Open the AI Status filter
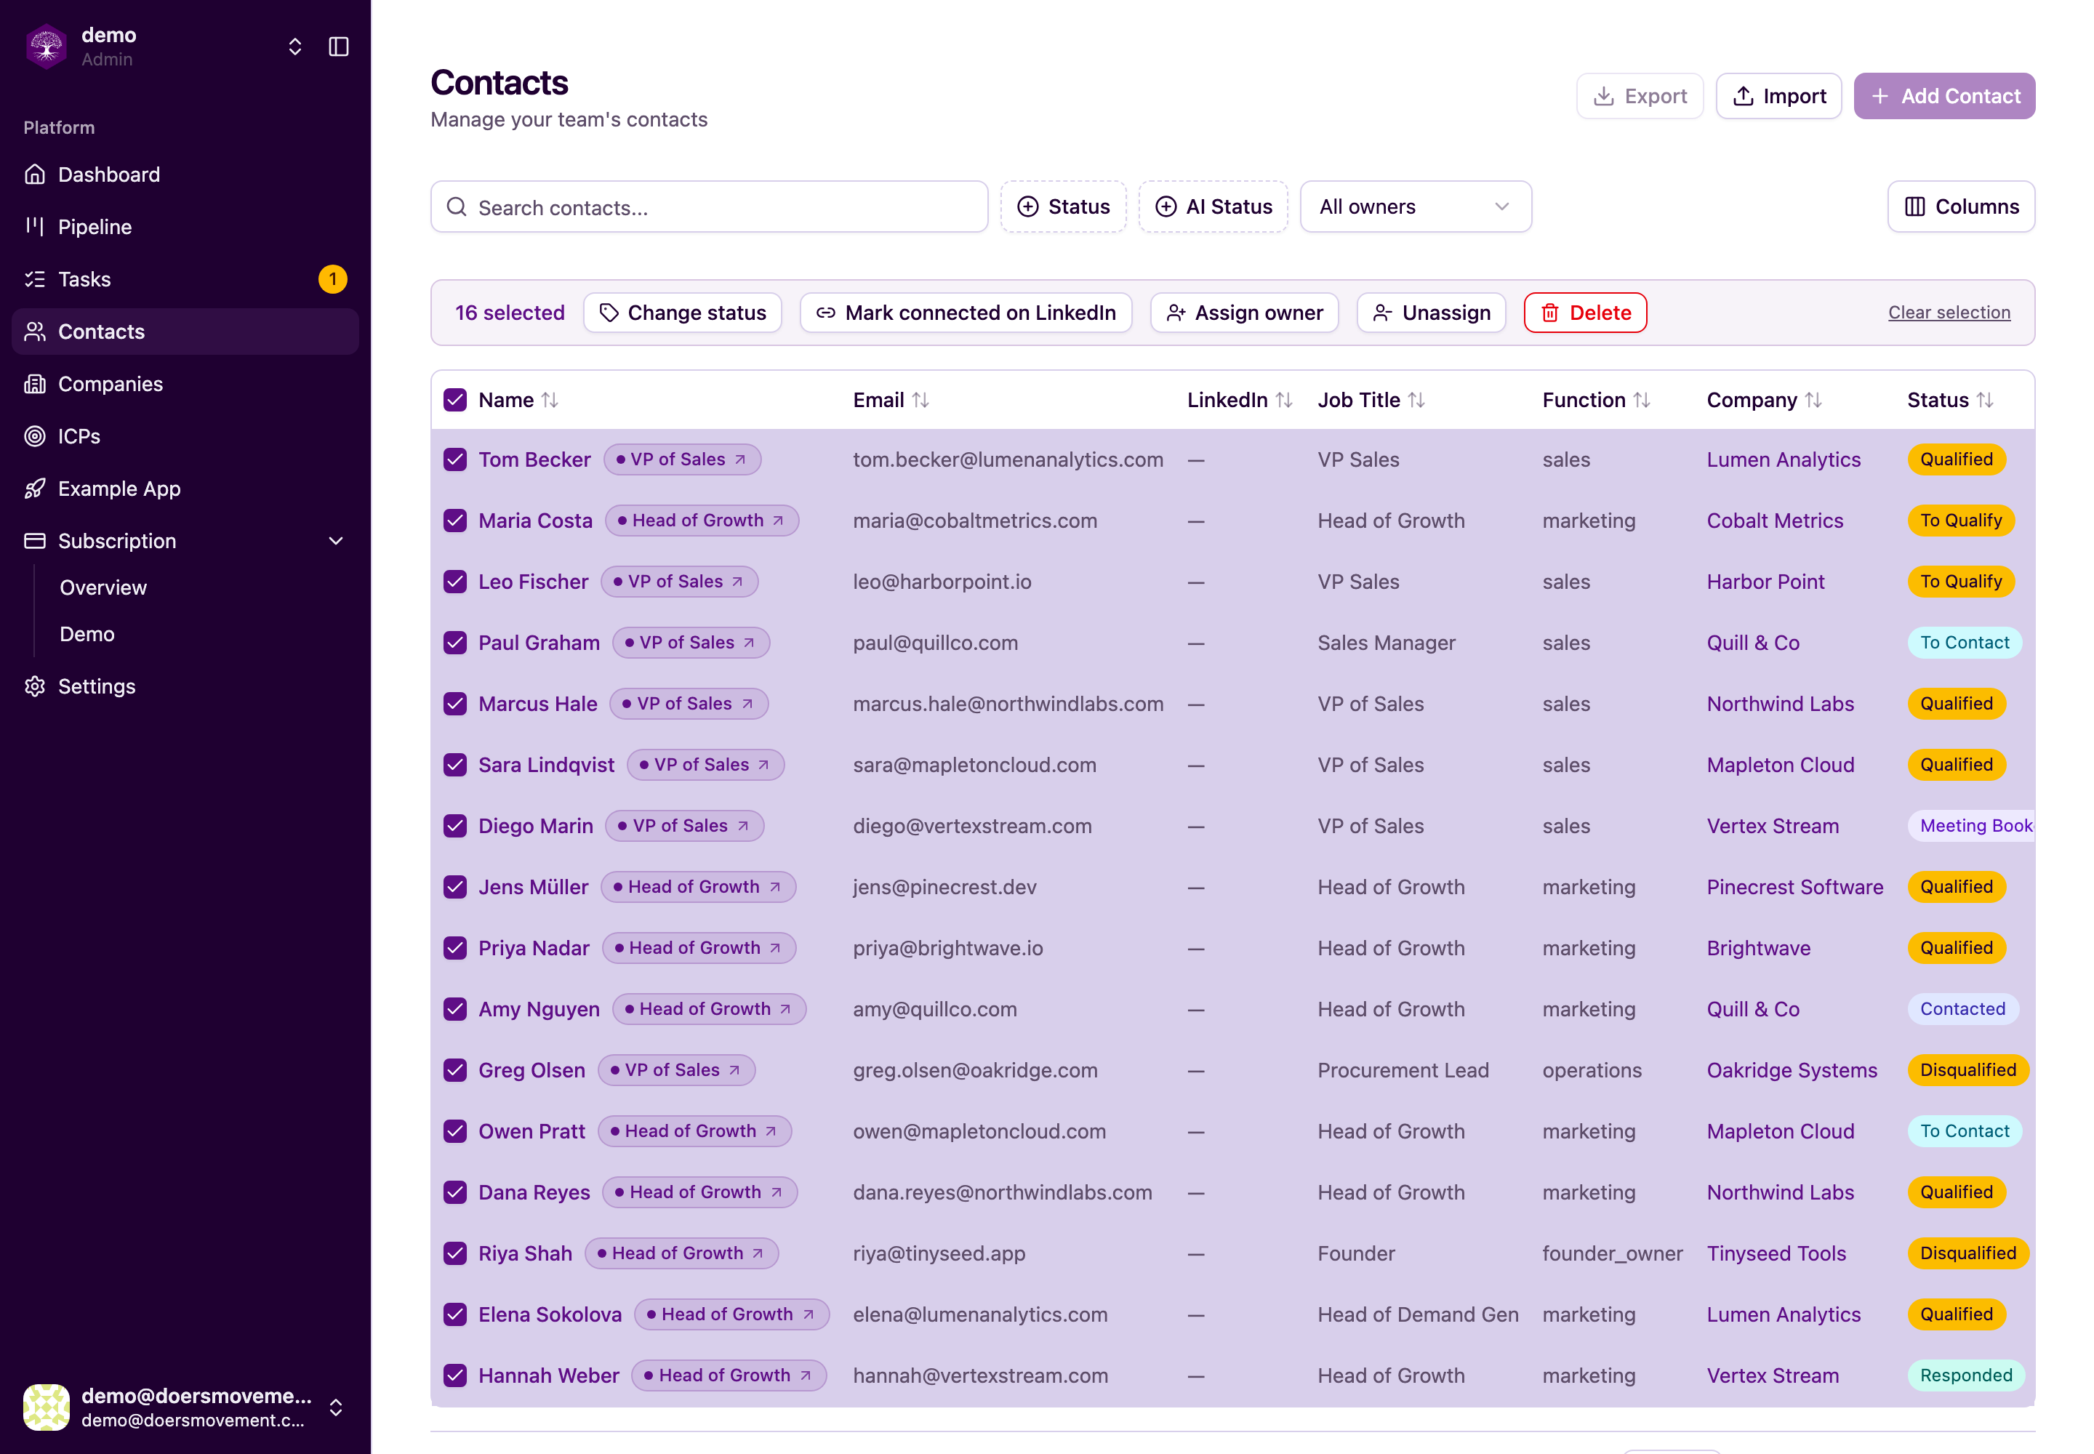This screenshot has width=2094, height=1454. coord(1213,206)
